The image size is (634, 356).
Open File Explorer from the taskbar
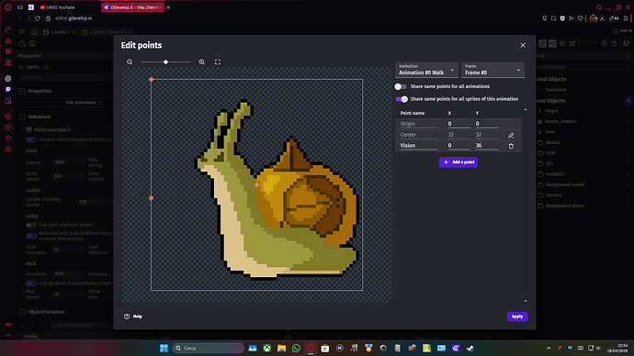(x=281, y=348)
